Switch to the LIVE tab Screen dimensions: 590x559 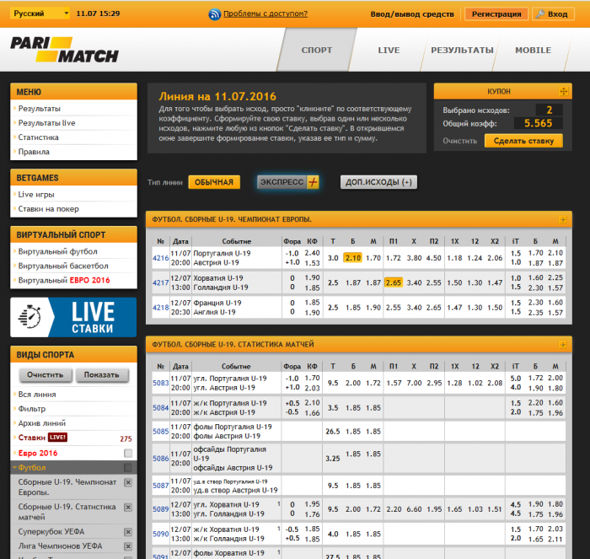[x=389, y=51]
